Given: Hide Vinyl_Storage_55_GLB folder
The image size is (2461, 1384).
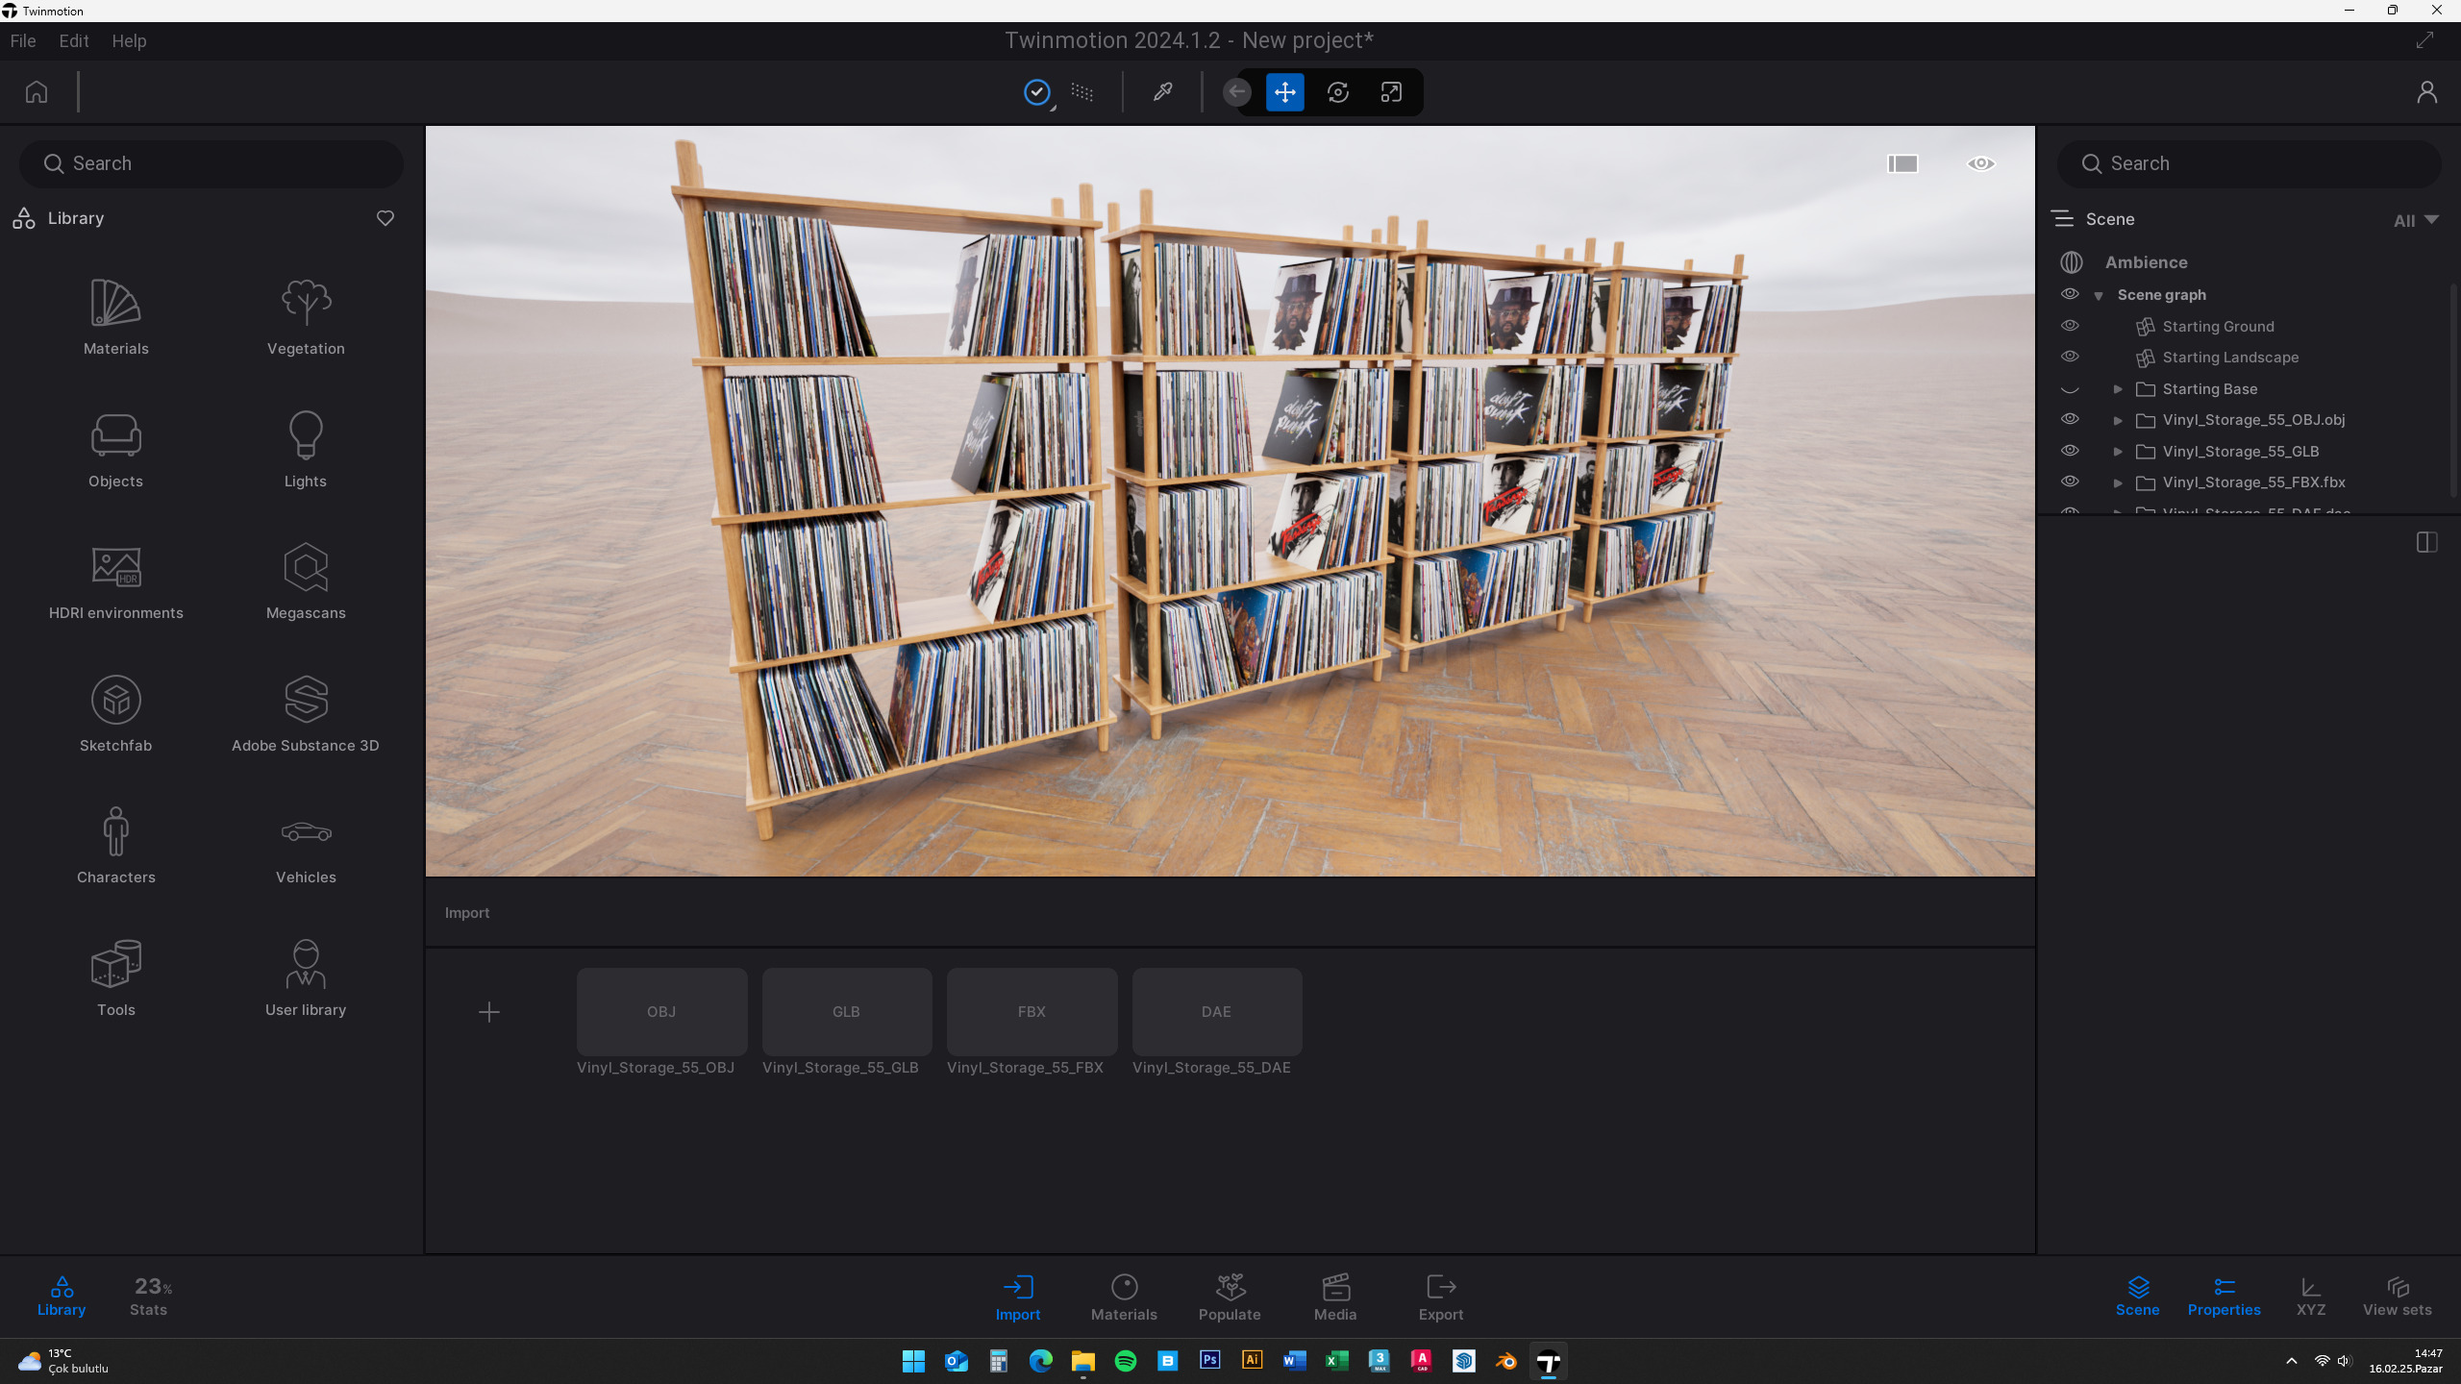Looking at the screenshot, I should [2070, 451].
